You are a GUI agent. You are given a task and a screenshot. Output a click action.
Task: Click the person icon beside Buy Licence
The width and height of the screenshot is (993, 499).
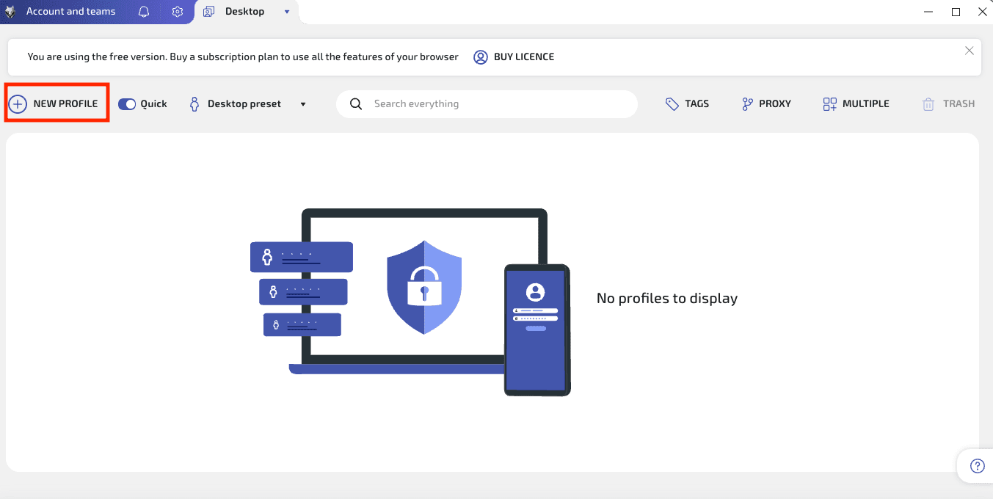481,57
